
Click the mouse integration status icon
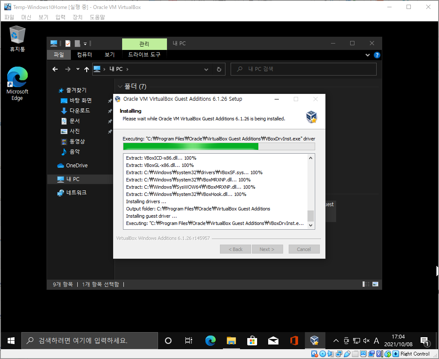point(388,354)
